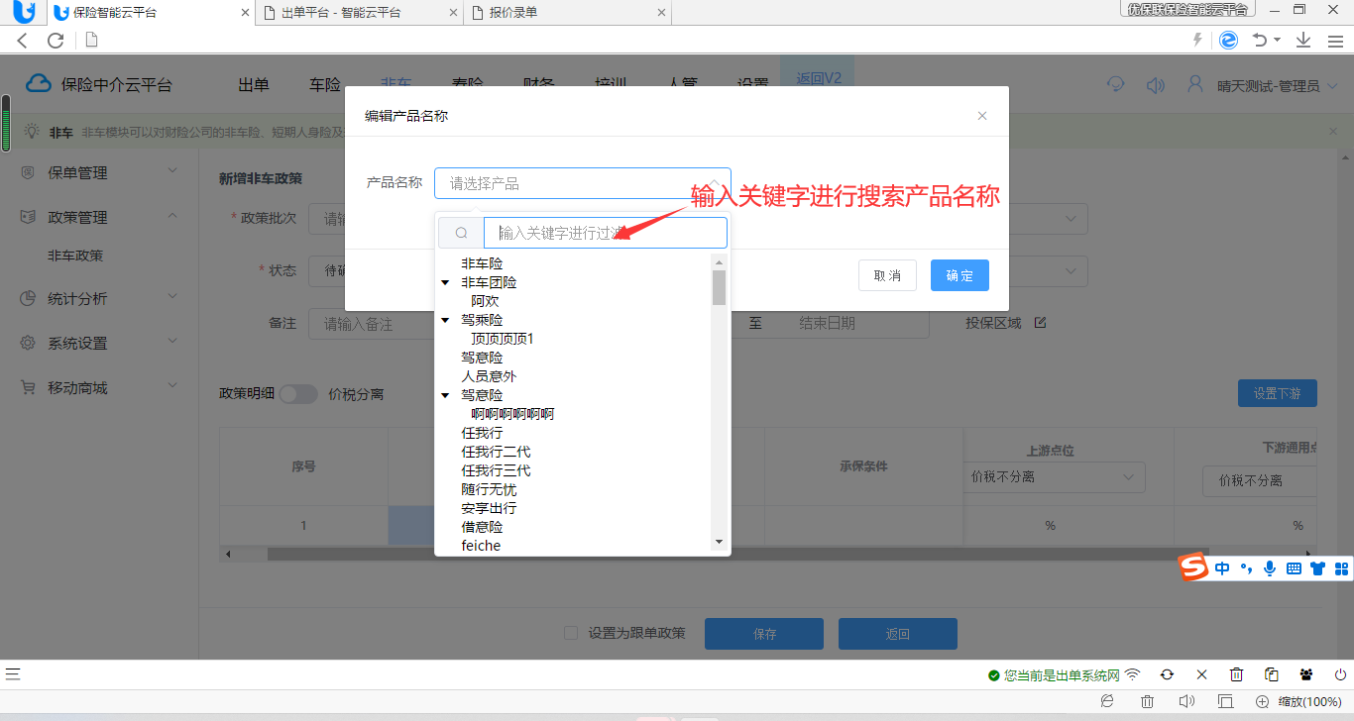Check the 设置为跟单政策 checkbox

click(570, 633)
